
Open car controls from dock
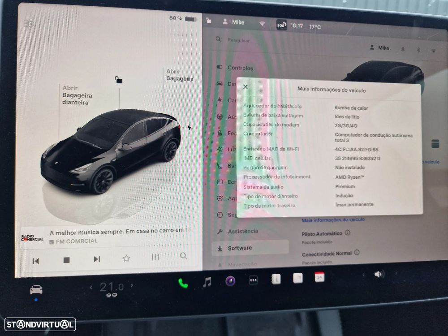(x=36, y=290)
